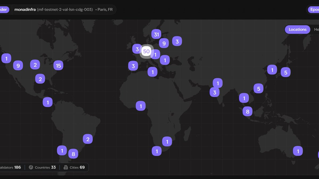Click the 1 validator marker over West Africa

click(141, 106)
